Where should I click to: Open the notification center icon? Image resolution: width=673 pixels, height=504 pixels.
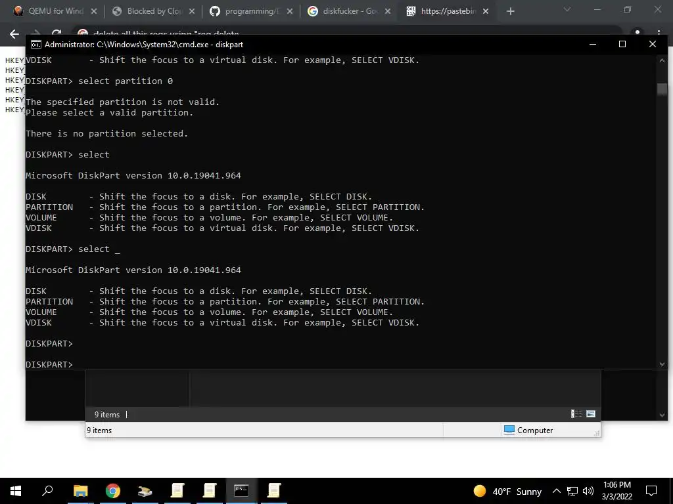coord(651,491)
